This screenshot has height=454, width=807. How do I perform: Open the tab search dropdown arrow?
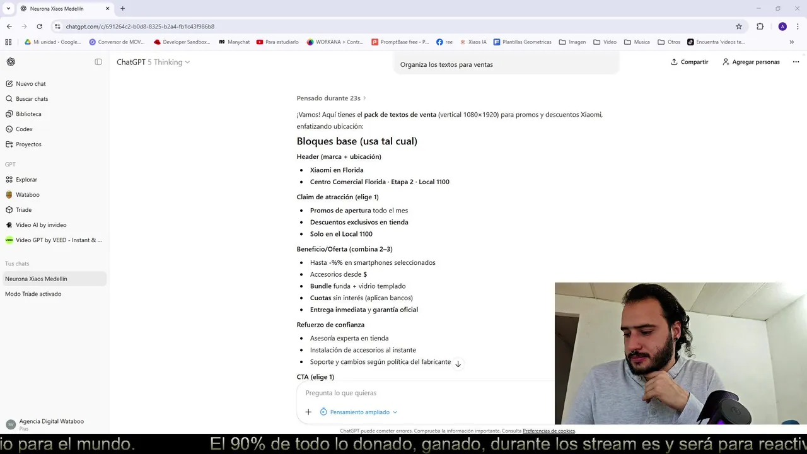click(8, 8)
